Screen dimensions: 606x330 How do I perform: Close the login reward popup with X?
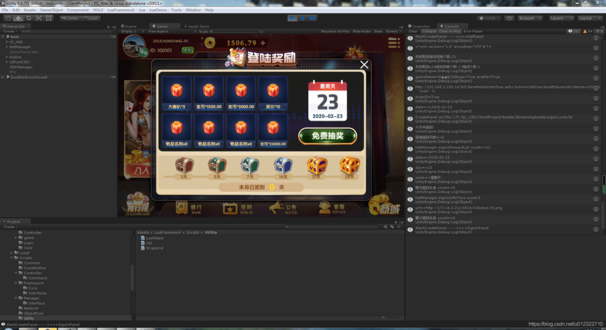(364, 65)
